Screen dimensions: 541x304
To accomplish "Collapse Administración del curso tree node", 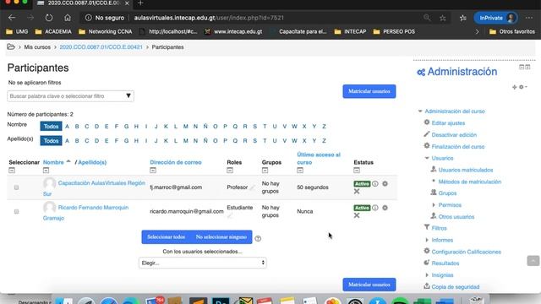I will coord(420,111).
